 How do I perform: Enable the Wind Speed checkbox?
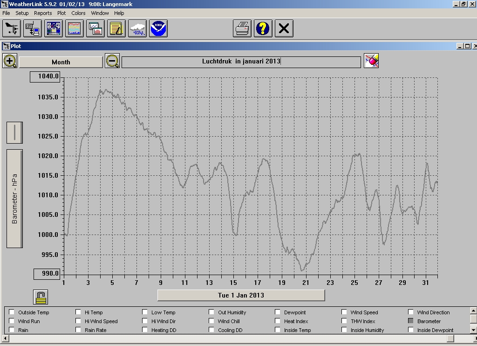click(344, 312)
